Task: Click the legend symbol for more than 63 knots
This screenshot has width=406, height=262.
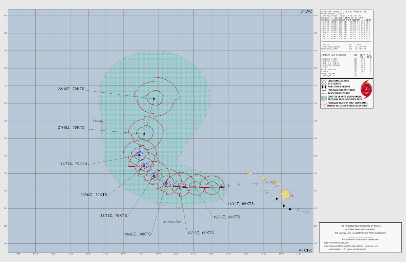Action: pyautogui.click(x=324, y=87)
